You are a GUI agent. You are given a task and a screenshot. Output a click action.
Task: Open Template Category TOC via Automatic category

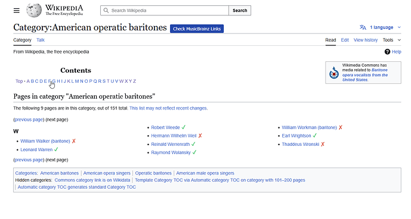click(x=220, y=180)
